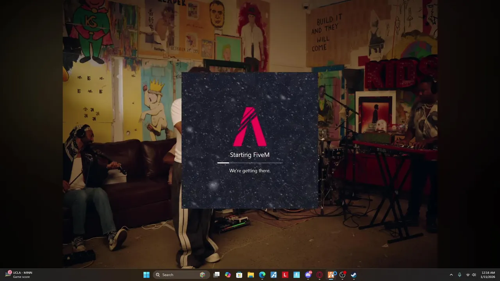
Task: Open the clock and date panel
Action: (488, 275)
